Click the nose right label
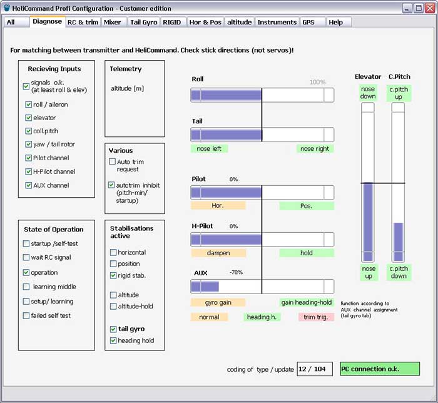This screenshot has height=403, width=438. 315,148
